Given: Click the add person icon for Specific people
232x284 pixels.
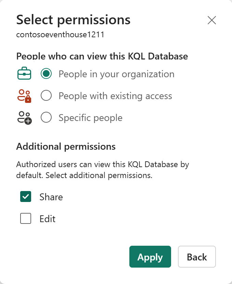Looking at the screenshot, I should point(24,117).
